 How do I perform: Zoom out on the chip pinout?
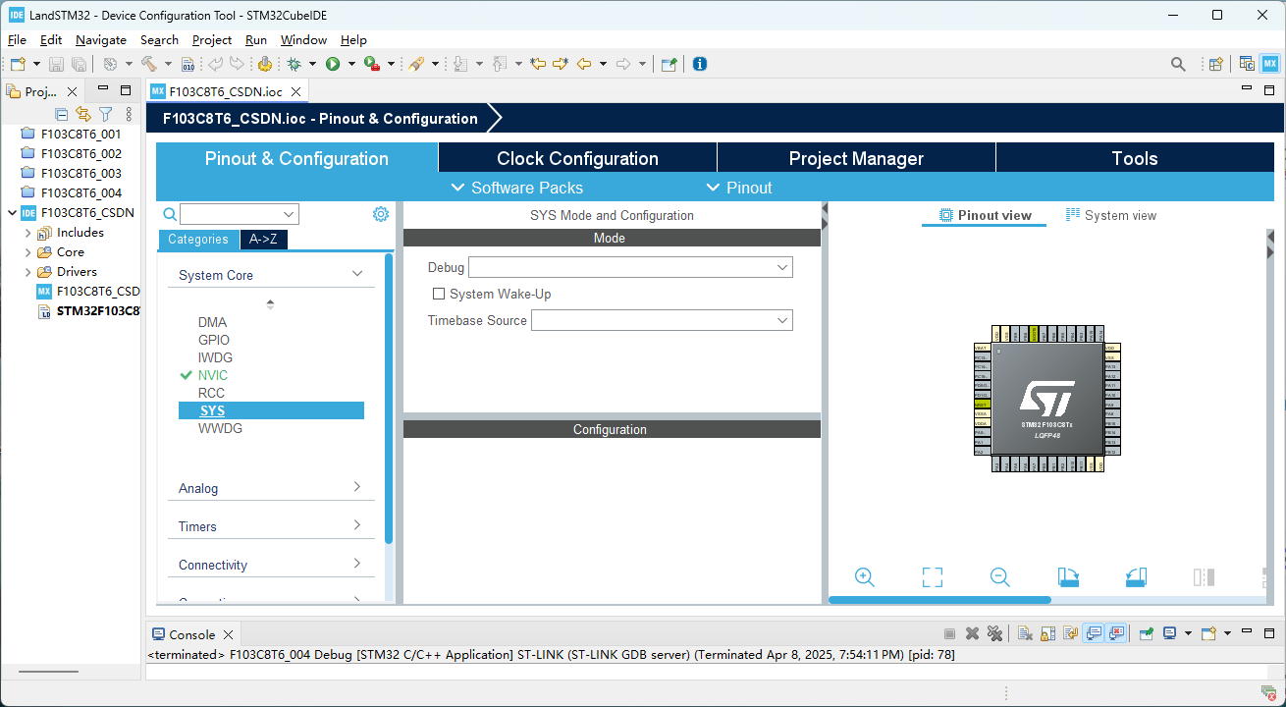(x=1000, y=577)
